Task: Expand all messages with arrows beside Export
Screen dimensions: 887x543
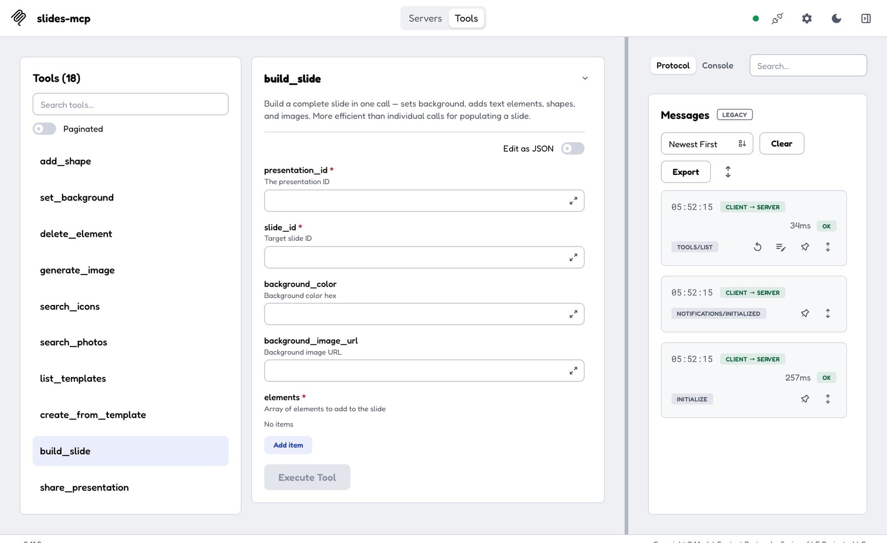Action: click(x=728, y=172)
